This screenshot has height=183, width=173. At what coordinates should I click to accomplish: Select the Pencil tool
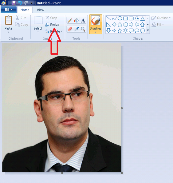point(70,20)
